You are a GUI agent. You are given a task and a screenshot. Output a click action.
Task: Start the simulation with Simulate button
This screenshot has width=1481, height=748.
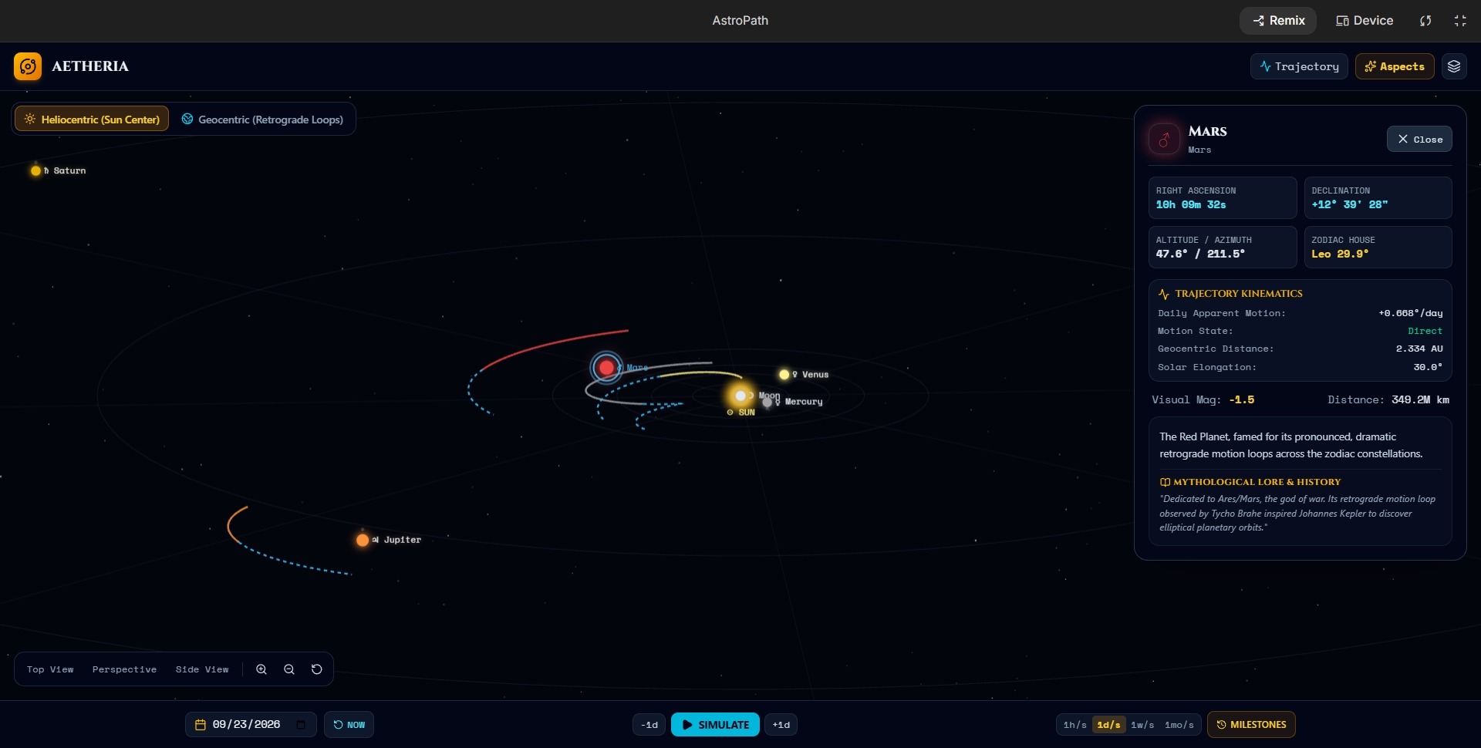coord(715,725)
